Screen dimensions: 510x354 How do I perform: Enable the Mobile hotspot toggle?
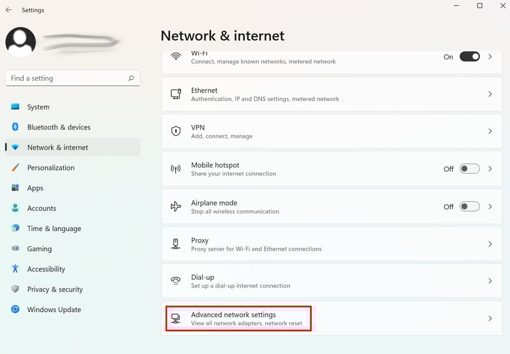click(x=469, y=168)
